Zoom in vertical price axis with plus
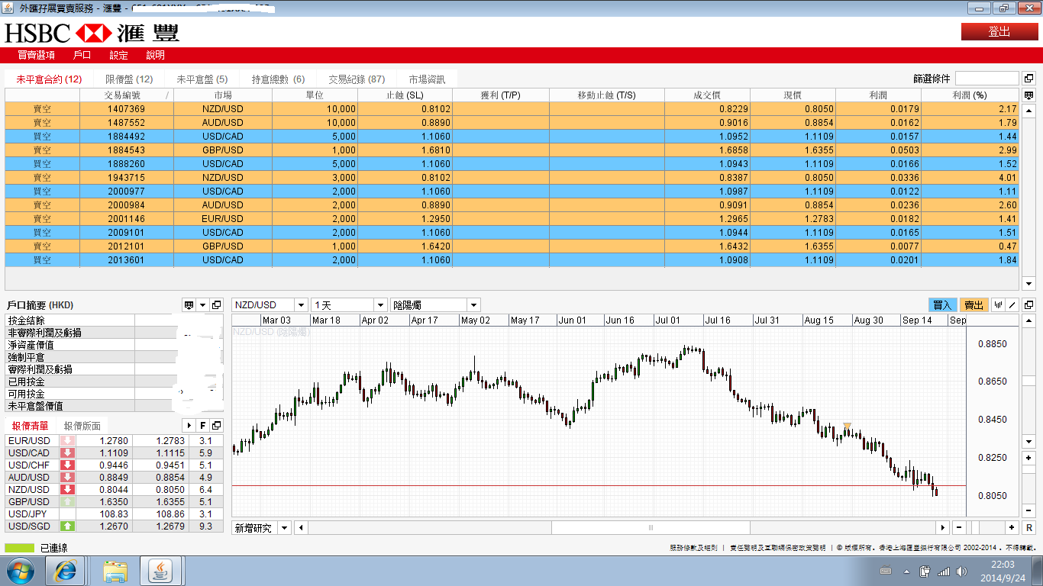Viewport: 1043px width, 586px height. coord(1028,458)
